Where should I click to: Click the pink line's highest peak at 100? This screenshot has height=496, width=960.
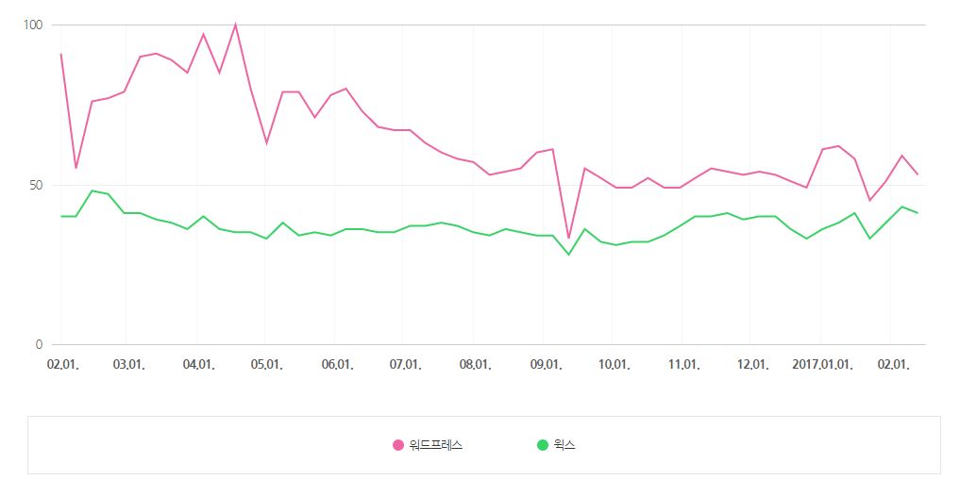tap(235, 25)
